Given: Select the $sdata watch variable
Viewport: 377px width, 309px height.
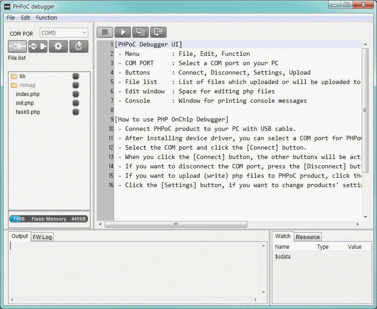Looking at the screenshot, I should [x=283, y=257].
